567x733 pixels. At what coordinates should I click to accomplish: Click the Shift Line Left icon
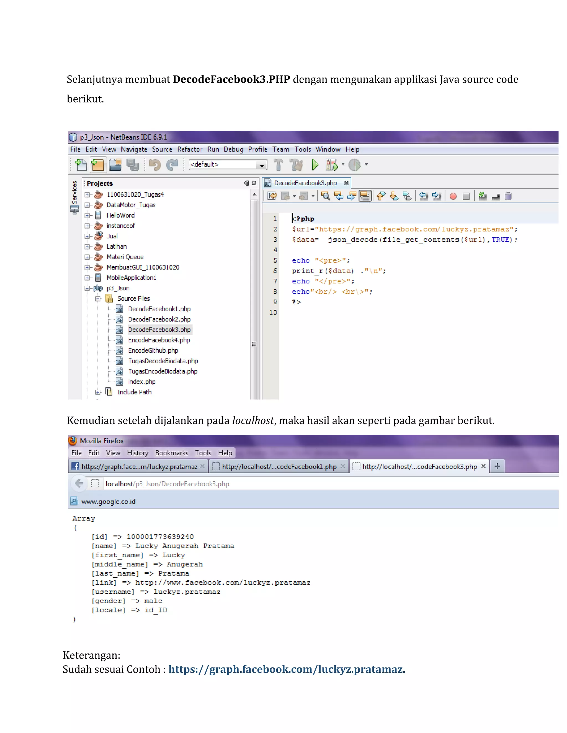coord(424,196)
